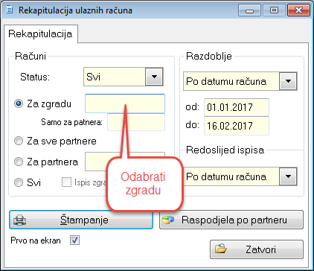The width and height of the screenshot is (314, 271).
Task: Maximize the Rekapitulacija window
Action: pos(274,10)
